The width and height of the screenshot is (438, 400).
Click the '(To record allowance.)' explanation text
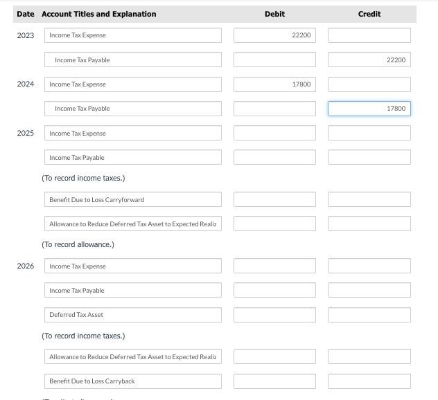[78, 244]
